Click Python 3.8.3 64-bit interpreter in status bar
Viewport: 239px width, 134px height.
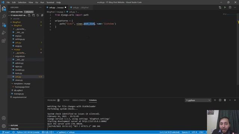click(x=28, y=132)
